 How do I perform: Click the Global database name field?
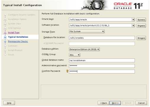pos(102,60)
